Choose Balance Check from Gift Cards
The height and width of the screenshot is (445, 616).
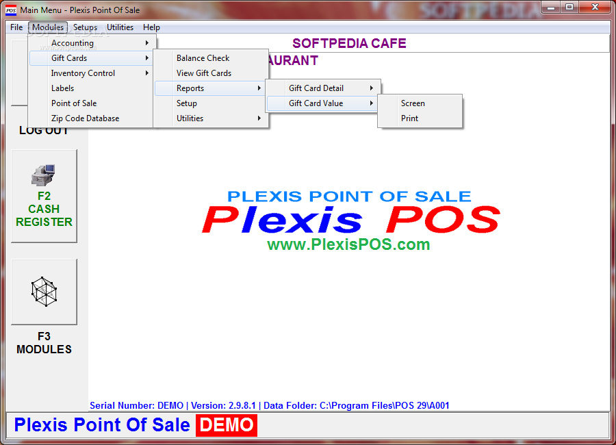211,58
